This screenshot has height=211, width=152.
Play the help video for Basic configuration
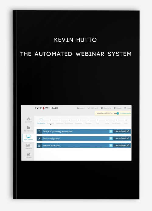(111, 138)
